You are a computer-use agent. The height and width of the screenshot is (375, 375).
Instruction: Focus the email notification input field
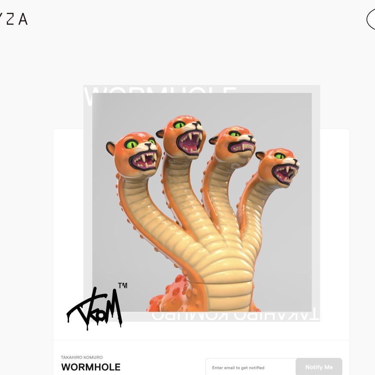pos(251,367)
